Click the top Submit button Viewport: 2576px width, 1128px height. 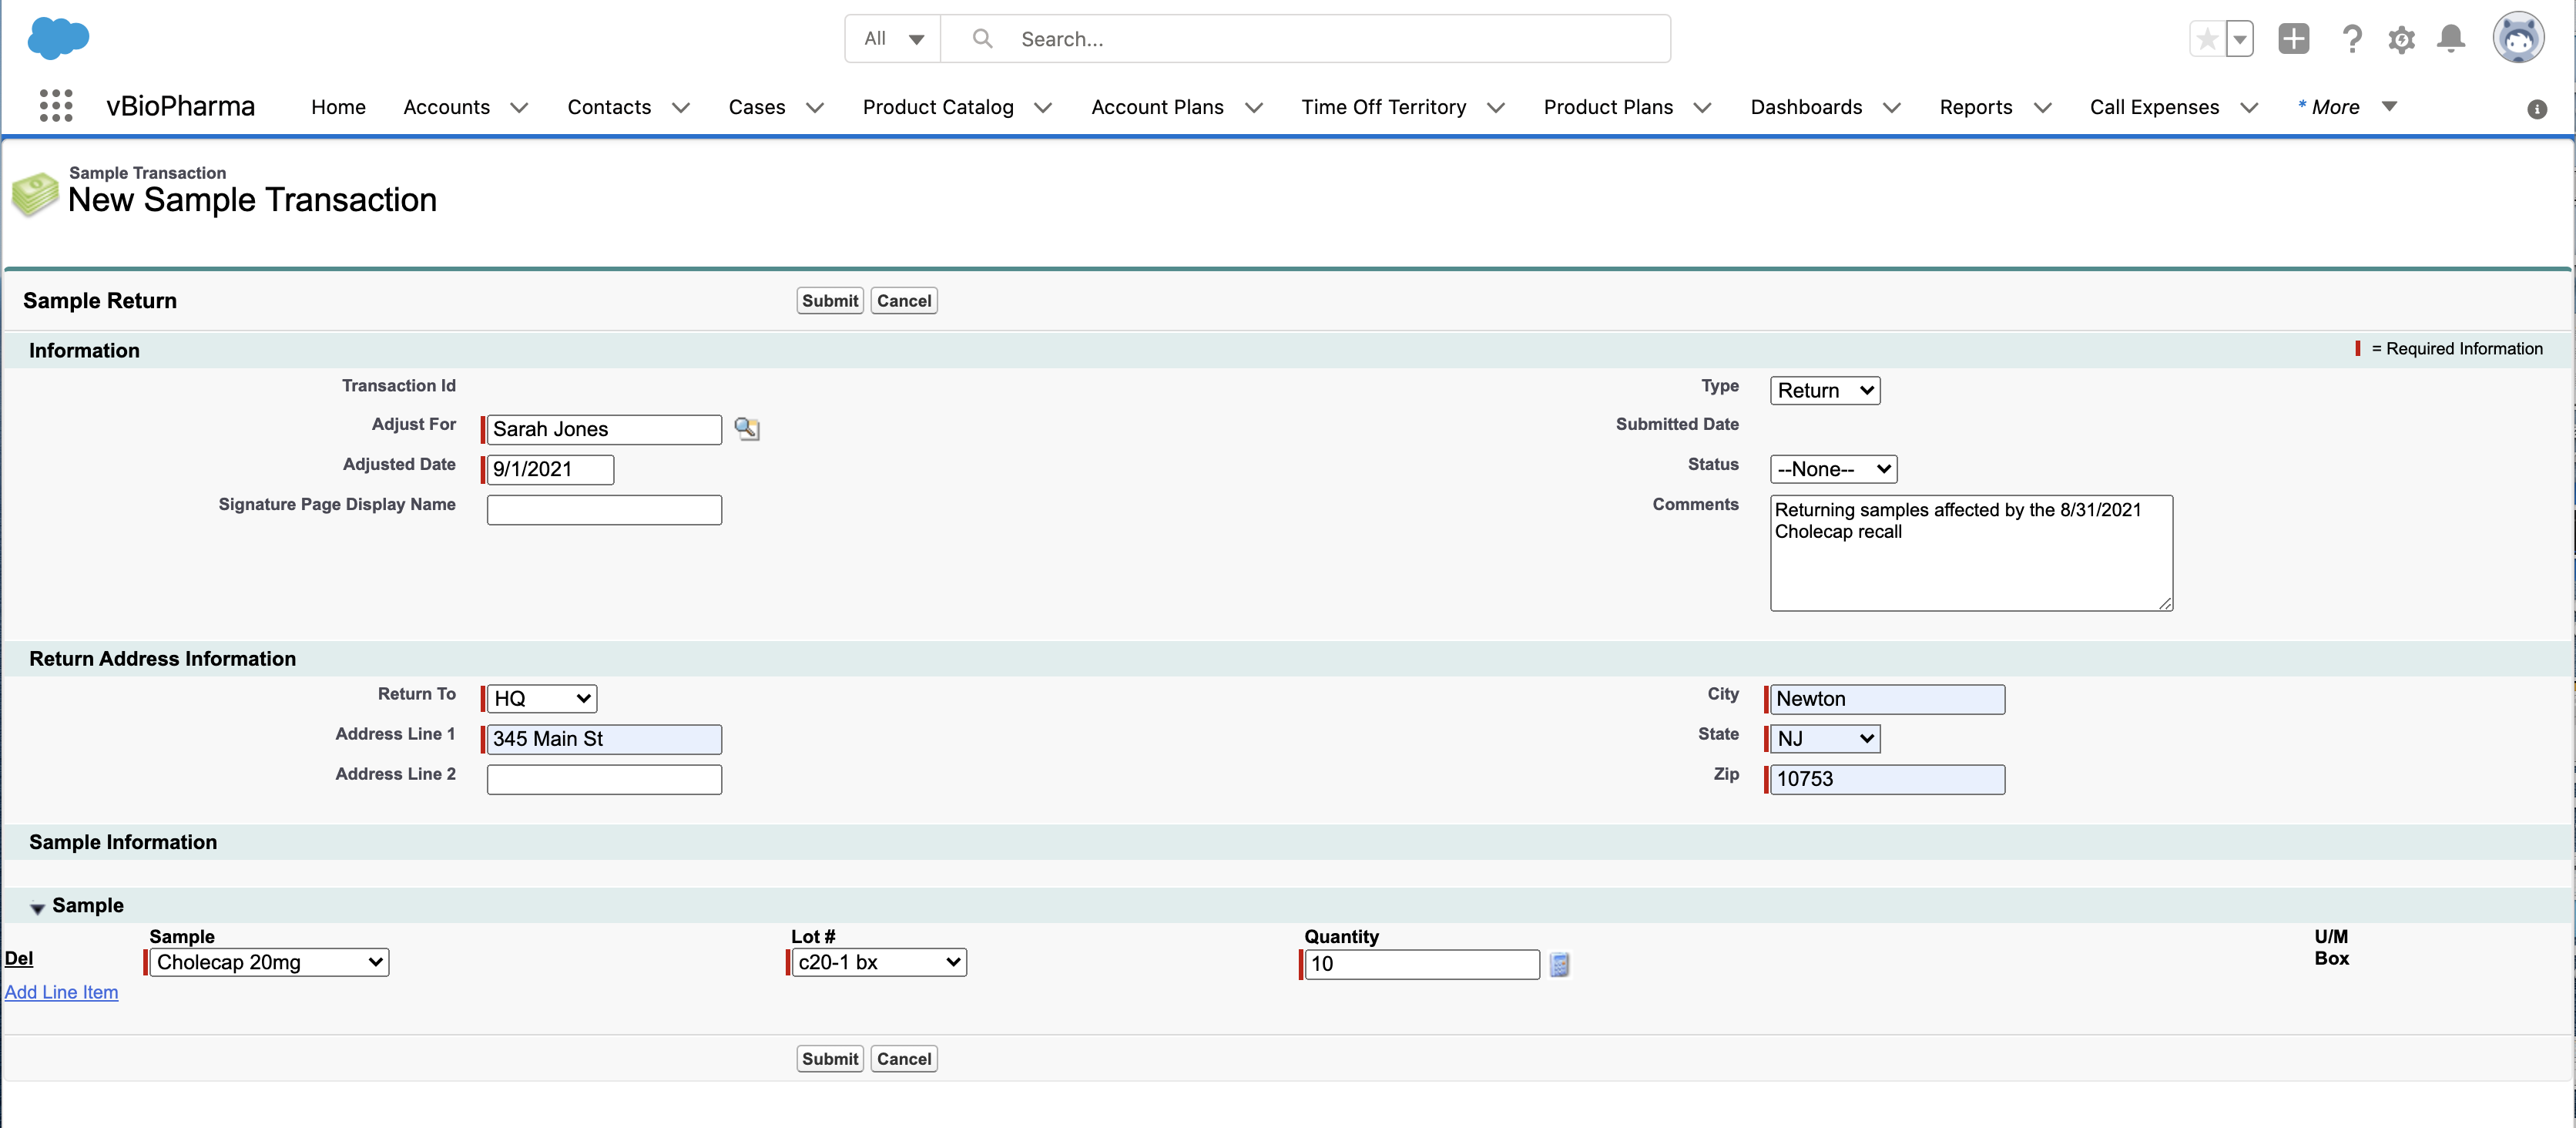click(829, 301)
